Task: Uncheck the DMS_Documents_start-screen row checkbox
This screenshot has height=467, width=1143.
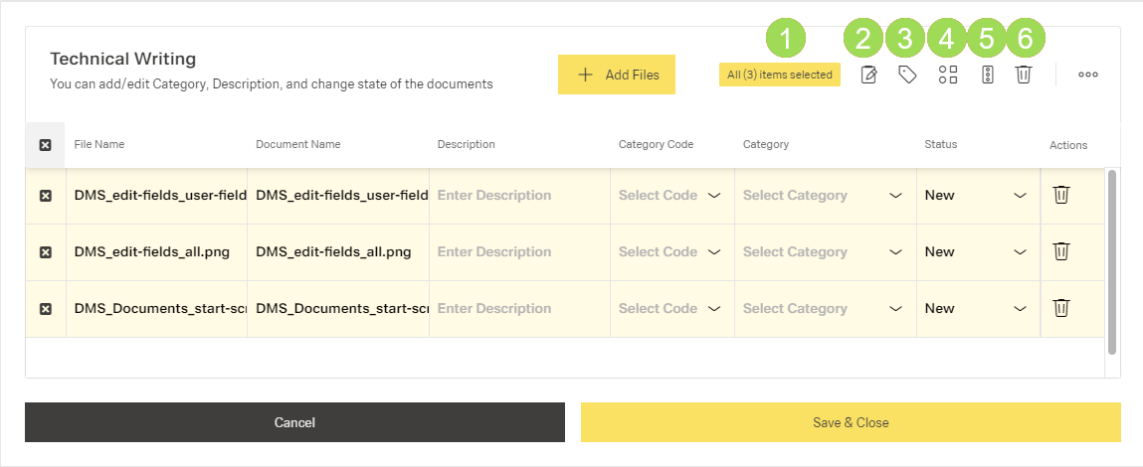Action: (x=45, y=309)
